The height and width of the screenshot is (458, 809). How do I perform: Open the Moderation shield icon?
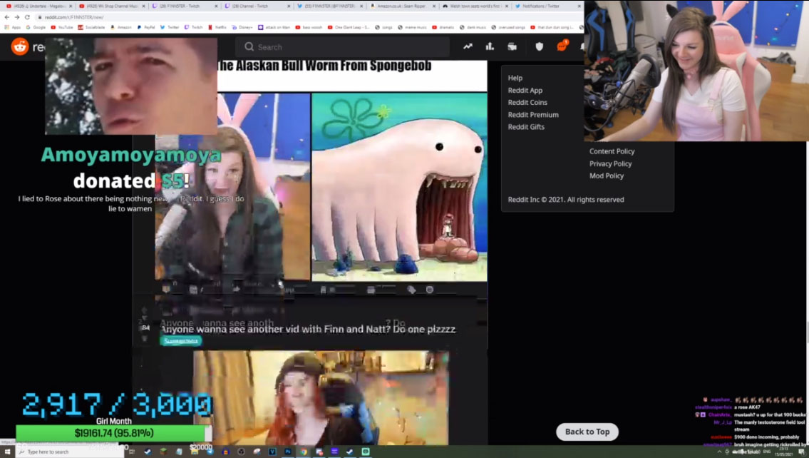pyautogui.click(x=539, y=46)
